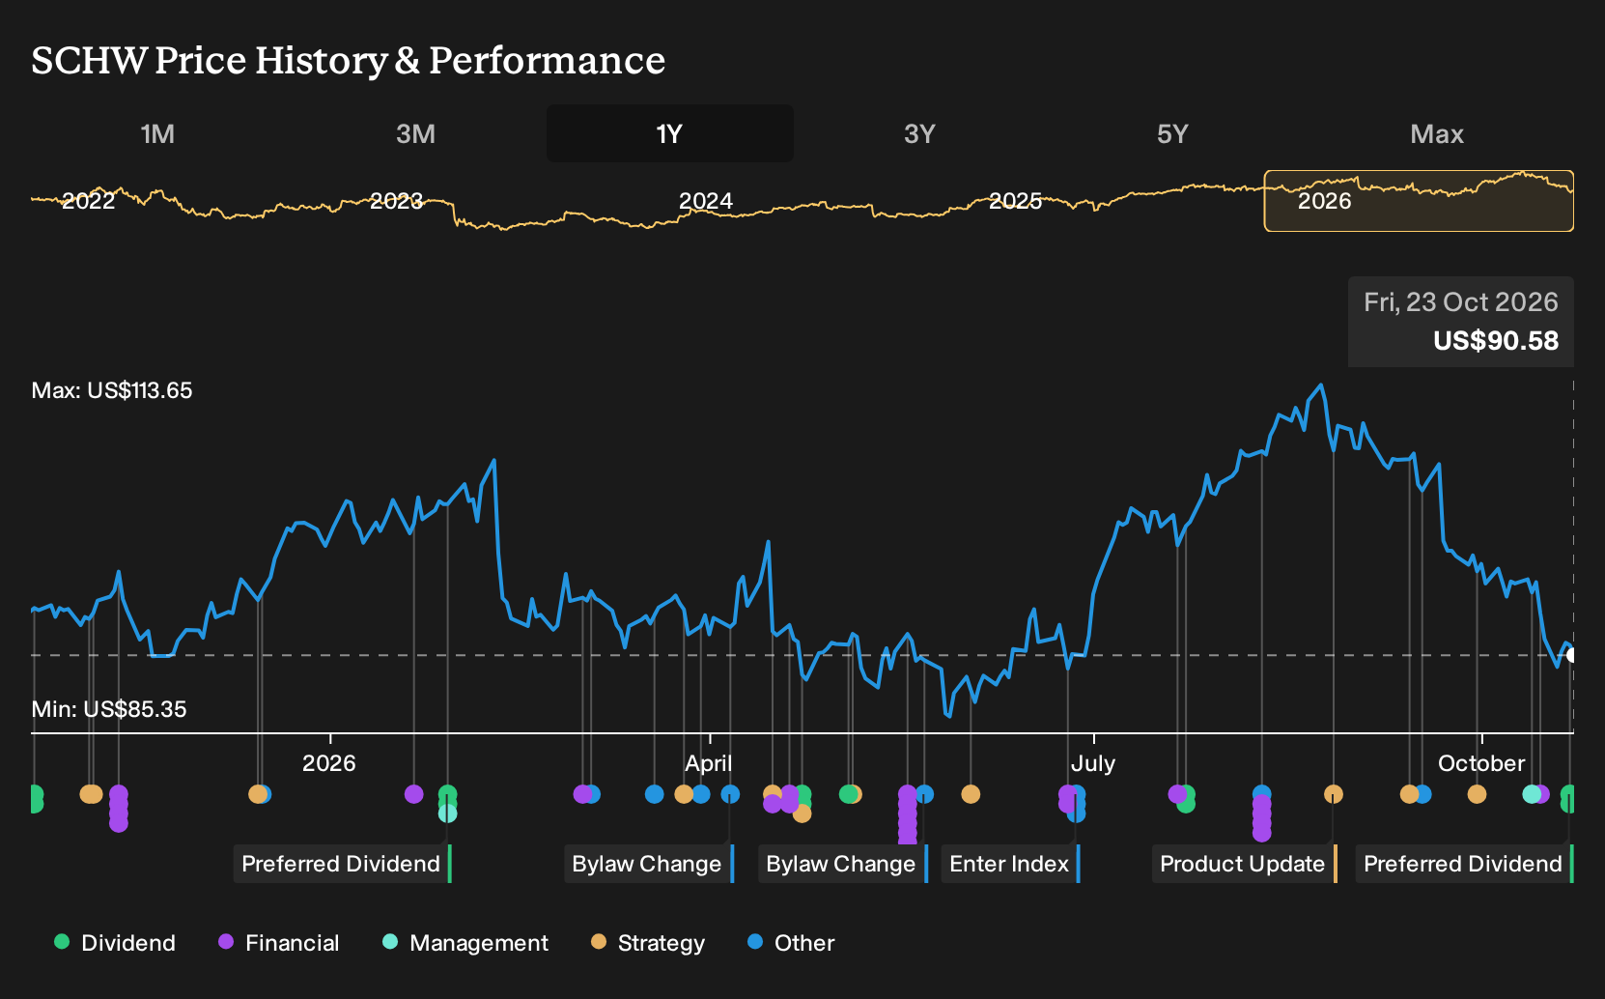Click orange Strategy dot connected to Product Update
1605x999 pixels.
point(1334,794)
